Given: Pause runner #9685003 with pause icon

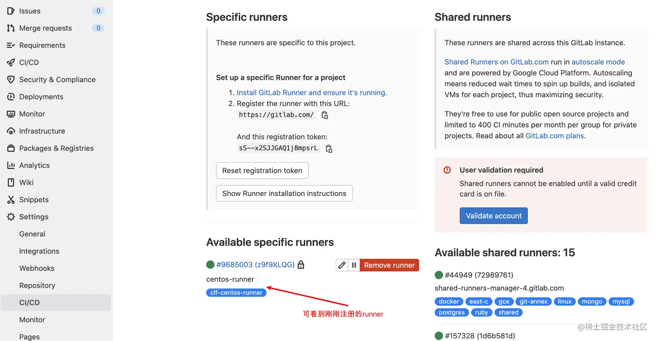Looking at the screenshot, I should click(354, 265).
